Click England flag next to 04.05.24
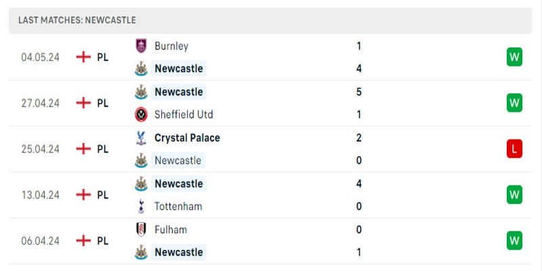542x271 pixels. 83,57
